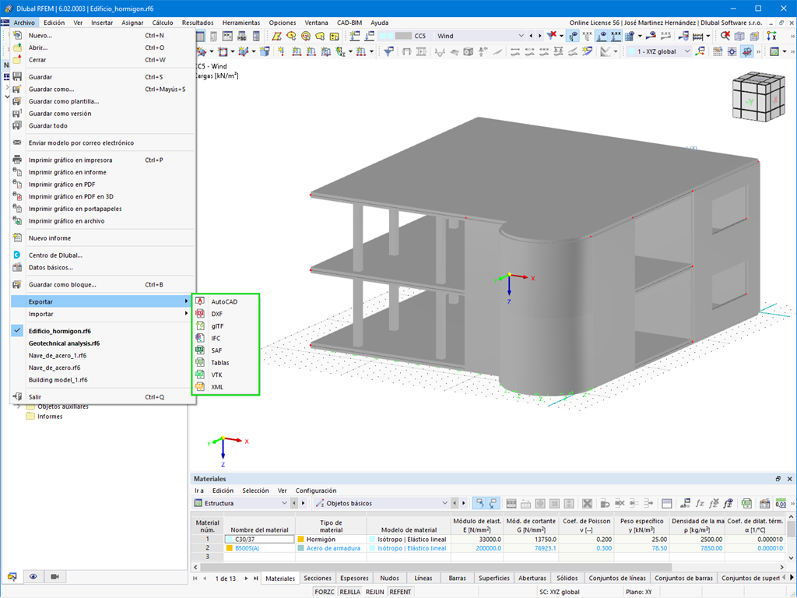Click the email model envelope icon

pyautogui.click(x=17, y=143)
